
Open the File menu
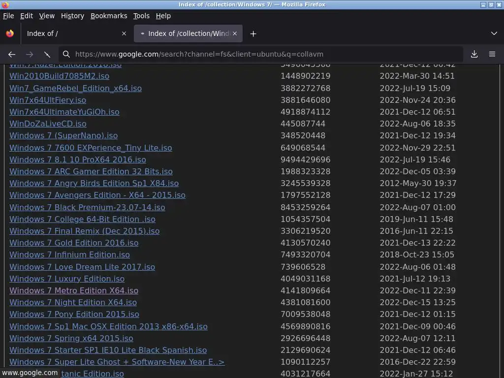8,16
